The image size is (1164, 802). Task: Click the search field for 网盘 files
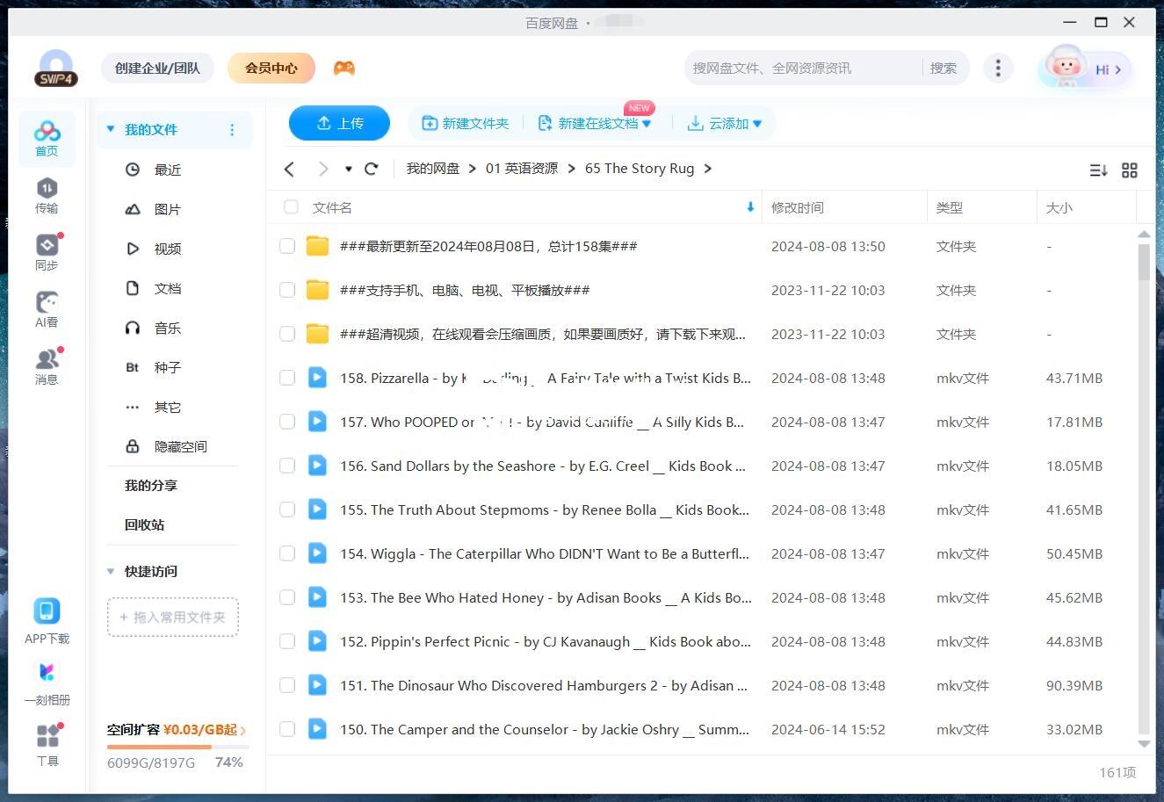(799, 68)
